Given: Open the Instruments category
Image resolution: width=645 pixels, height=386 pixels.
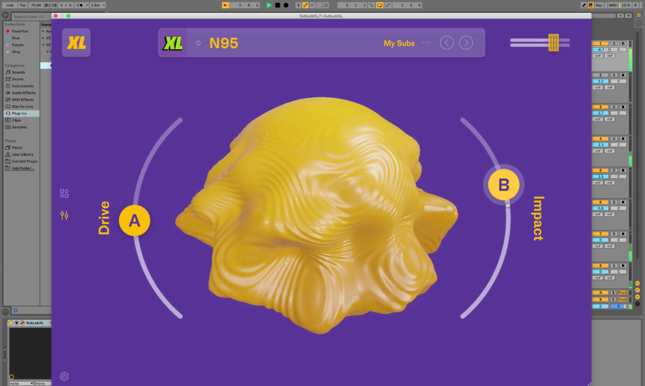Looking at the screenshot, I should 23,86.
